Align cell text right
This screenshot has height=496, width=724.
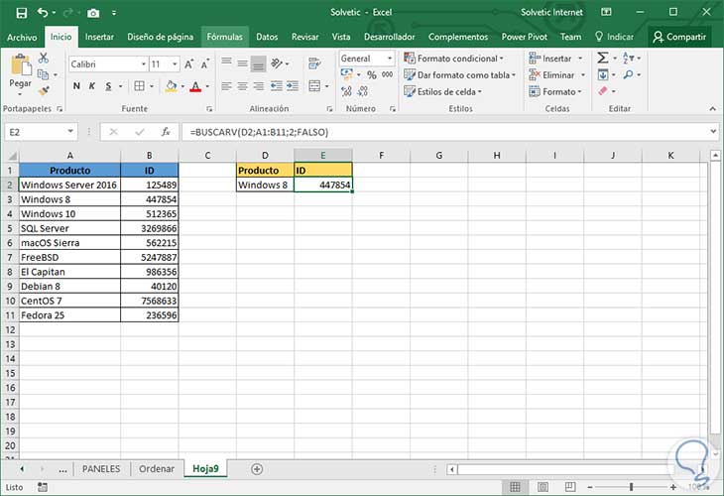pyautogui.click(x=259, y=86)
